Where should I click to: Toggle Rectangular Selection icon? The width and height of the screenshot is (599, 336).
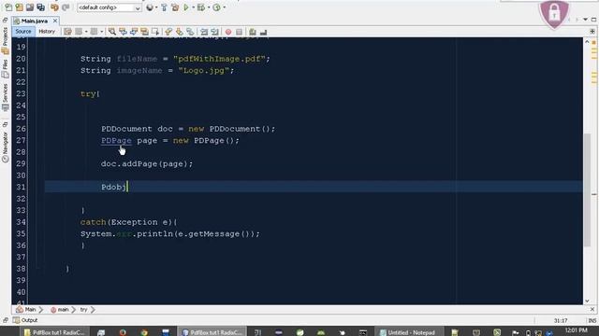(x=155, y=32)
